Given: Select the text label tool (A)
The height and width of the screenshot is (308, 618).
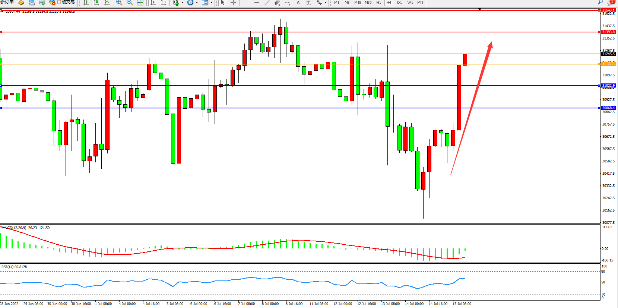Looking at the screenshot, I should point(298,3).
